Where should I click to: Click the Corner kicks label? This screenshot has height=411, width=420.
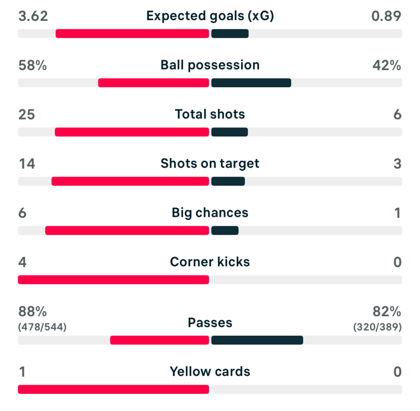(210, 262)
